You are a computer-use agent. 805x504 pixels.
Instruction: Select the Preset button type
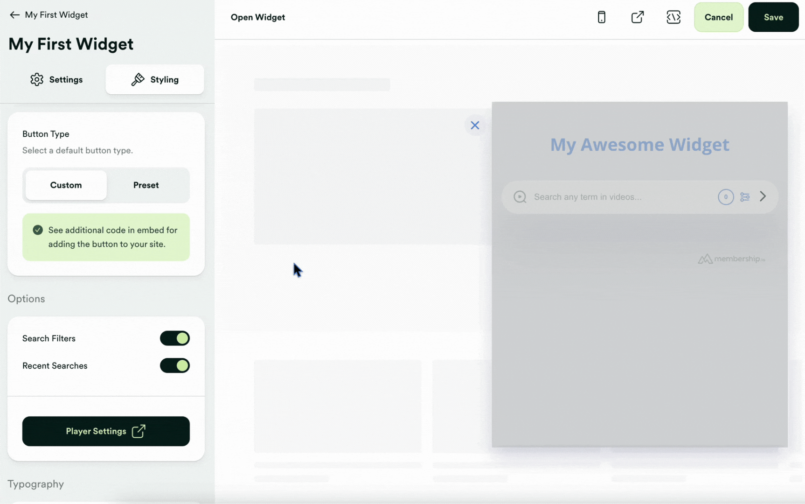(x=146, y=185)
